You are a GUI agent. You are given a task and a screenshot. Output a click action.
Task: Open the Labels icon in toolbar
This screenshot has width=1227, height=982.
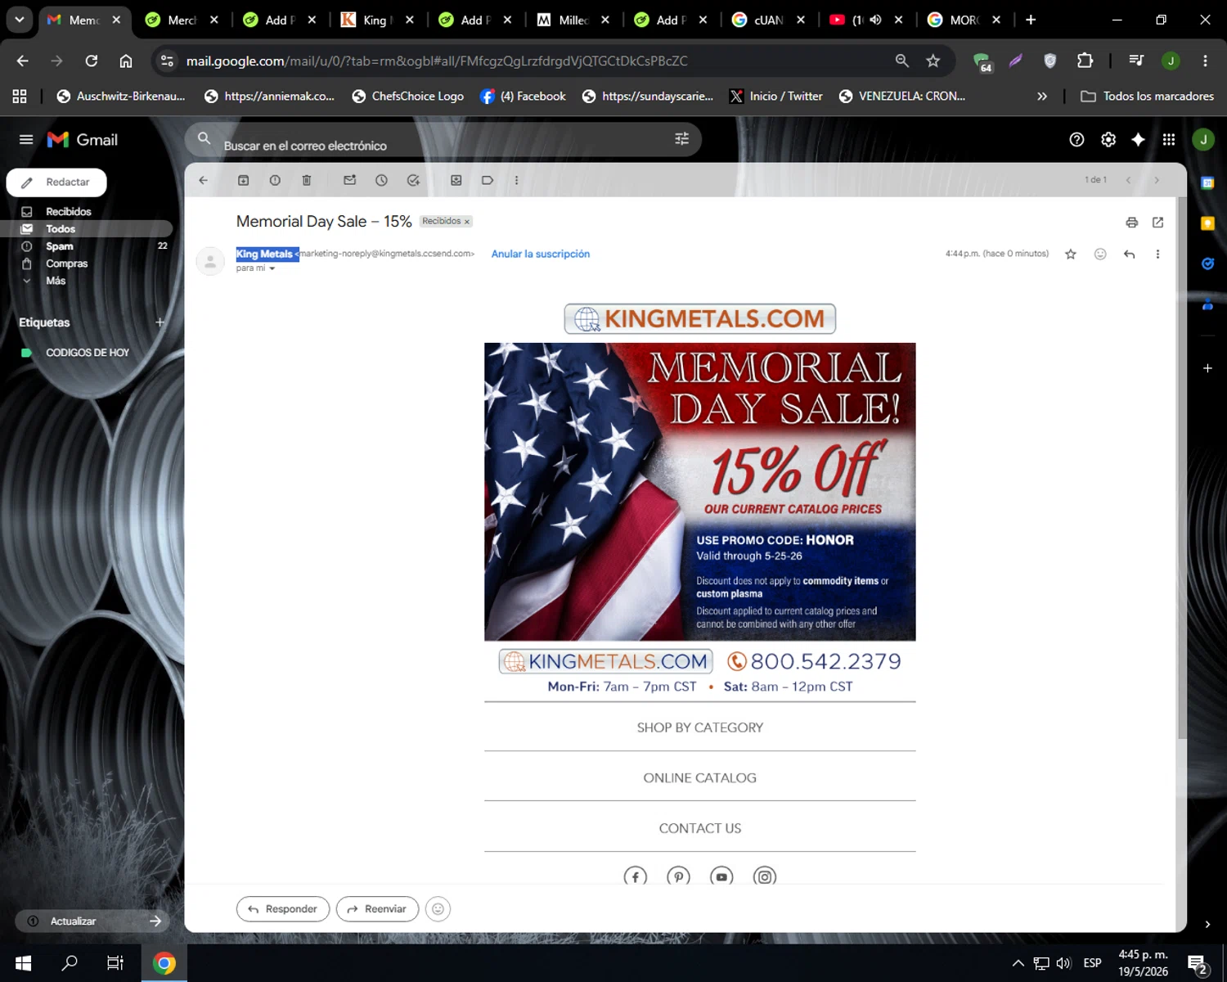point(488,180)
